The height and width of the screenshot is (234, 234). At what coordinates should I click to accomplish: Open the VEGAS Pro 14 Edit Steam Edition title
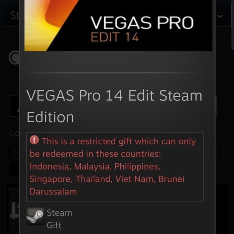coord(114,106)
